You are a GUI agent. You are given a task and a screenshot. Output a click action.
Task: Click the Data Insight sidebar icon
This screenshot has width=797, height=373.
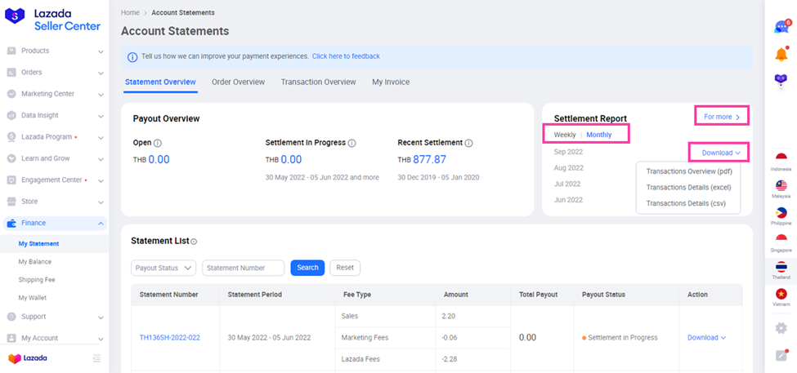[11, 115]
